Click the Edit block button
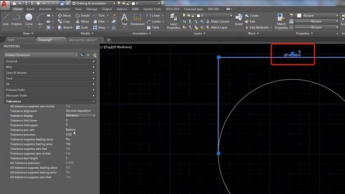Screen dimensions: 345x194 (250, 22)
